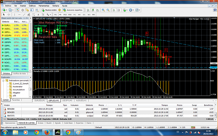
Task: Select the trendline drawing tool
Action: [24, 14]
